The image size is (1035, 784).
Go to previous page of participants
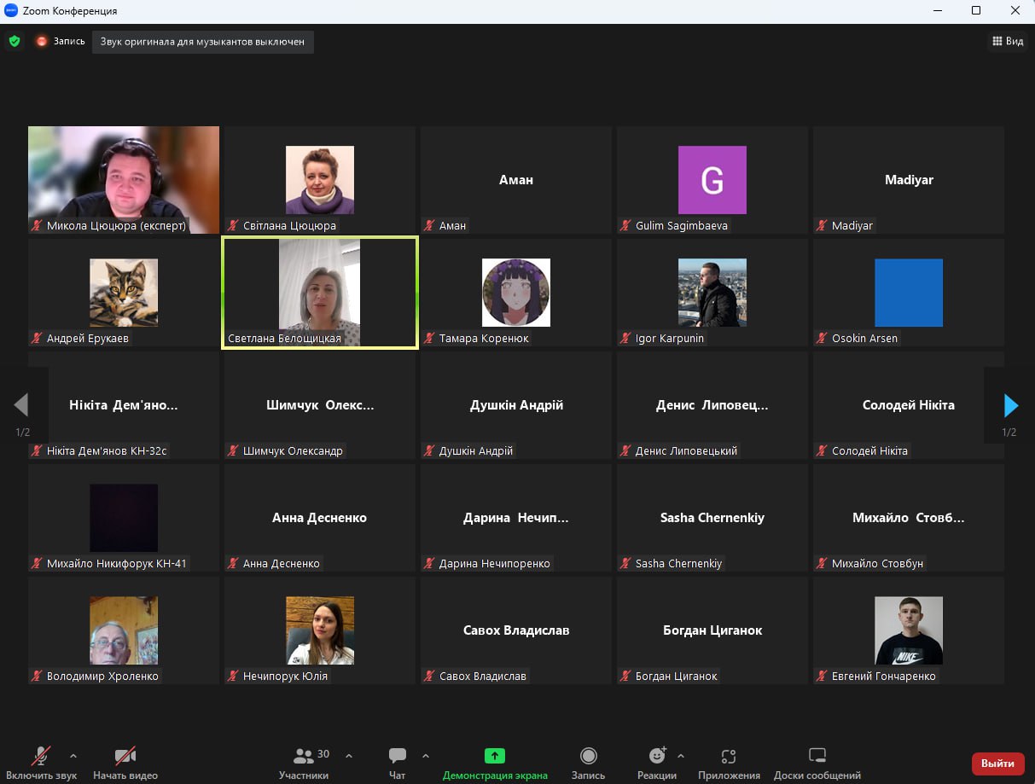(22, 405)
